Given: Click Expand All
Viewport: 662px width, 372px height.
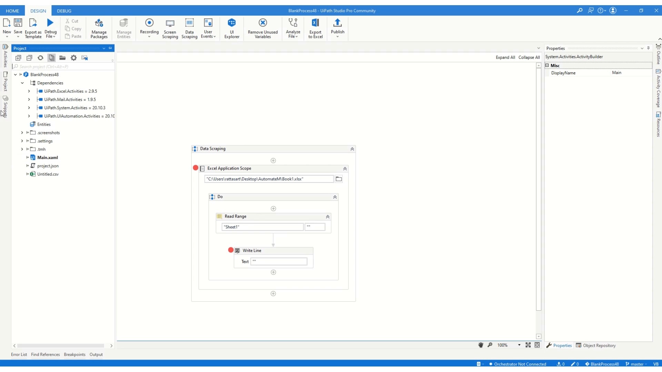Looking at the screenshot, I should coord(505,58).
